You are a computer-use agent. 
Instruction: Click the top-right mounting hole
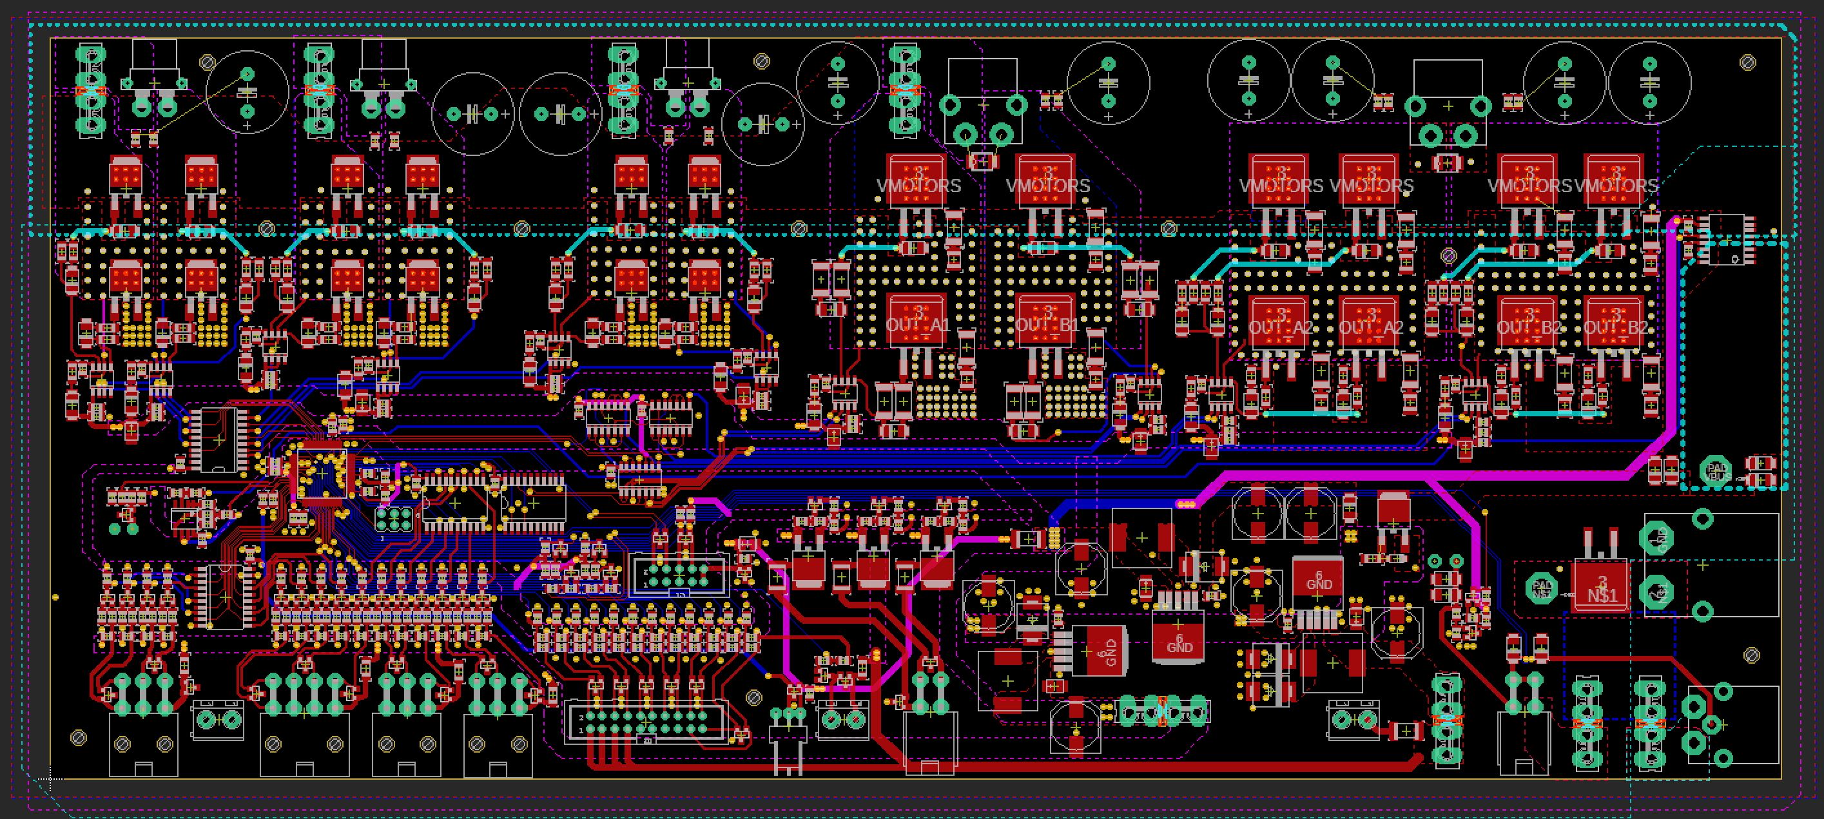point(1747,63)
